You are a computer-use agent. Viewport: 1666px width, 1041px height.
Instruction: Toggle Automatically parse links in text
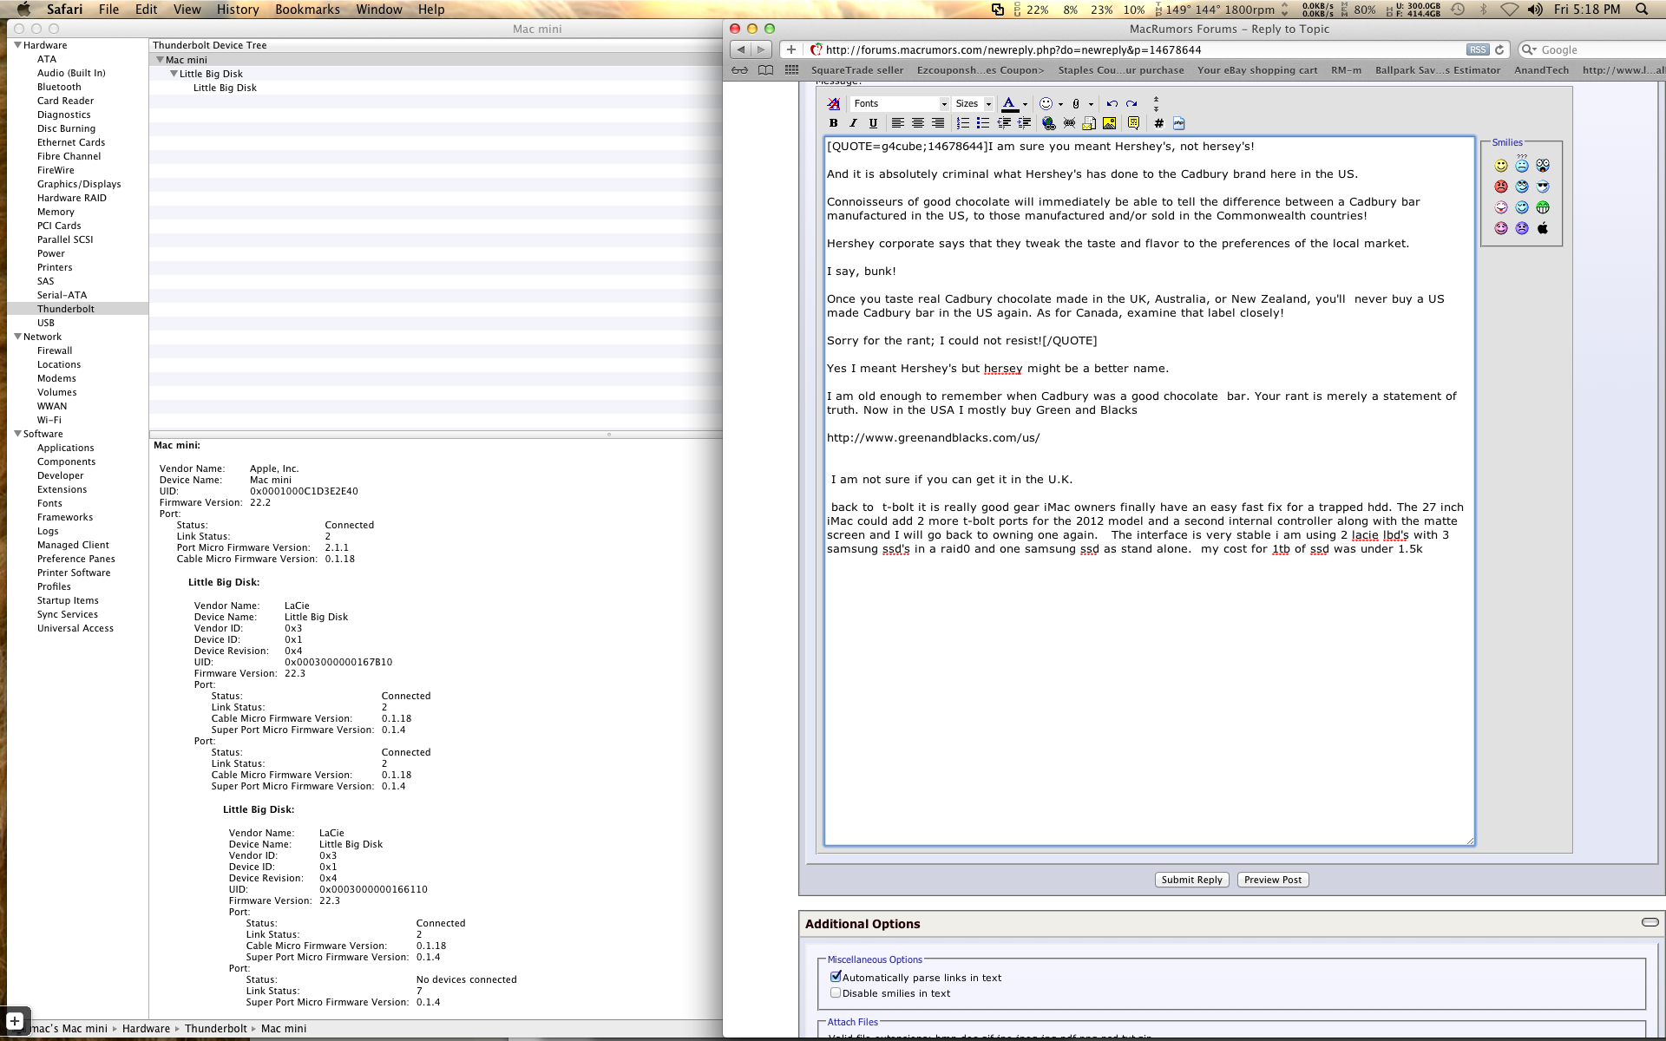[x=836, y=977]
